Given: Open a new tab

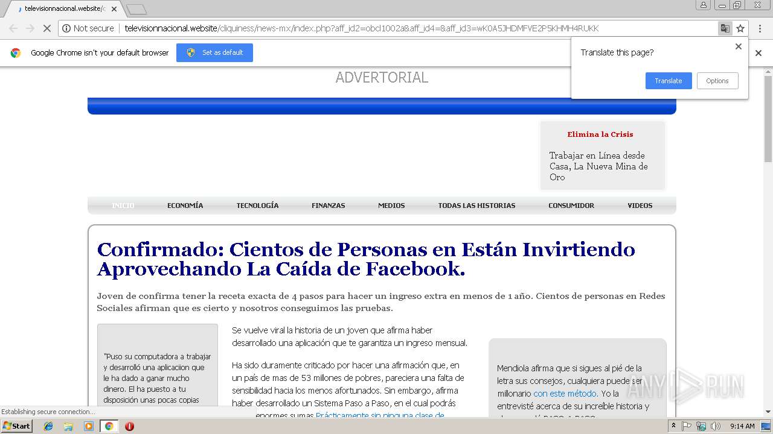Looking at the screenshot, I should [x=136, y=9].
